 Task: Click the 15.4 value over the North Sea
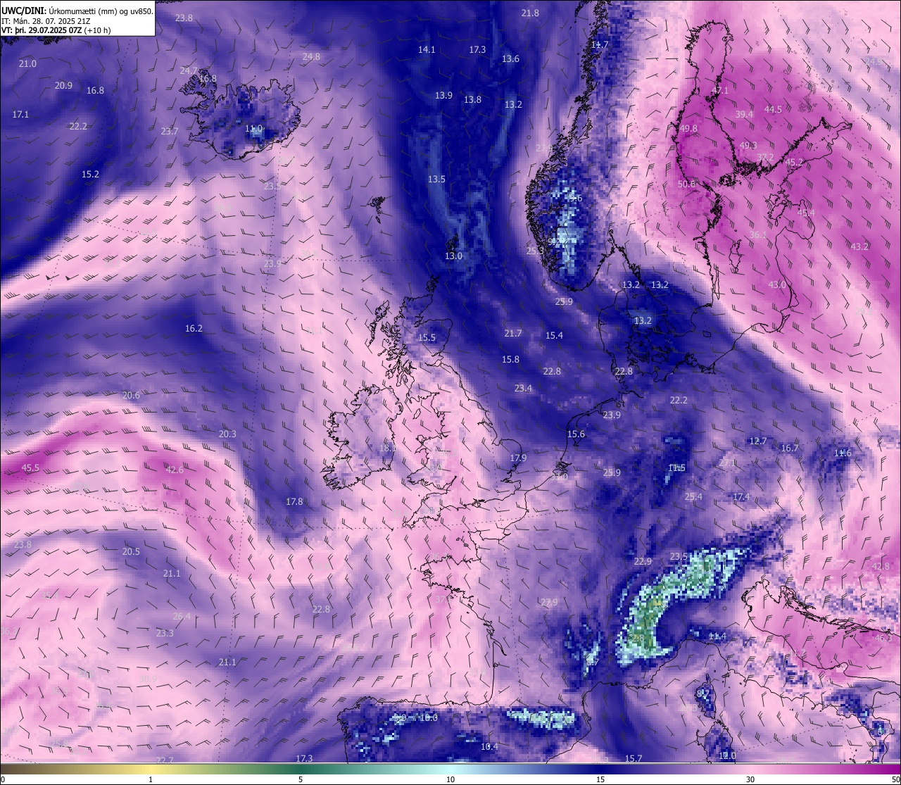(x=554, y=335)
